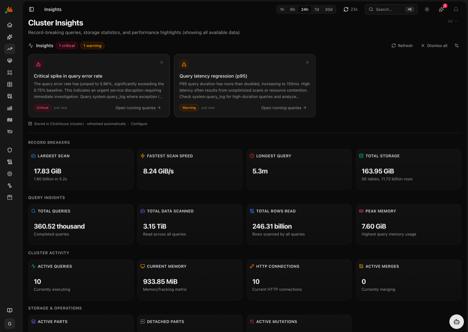Open the shield security icon in sidebar
468x332 pixels.
tap(10, 150)
